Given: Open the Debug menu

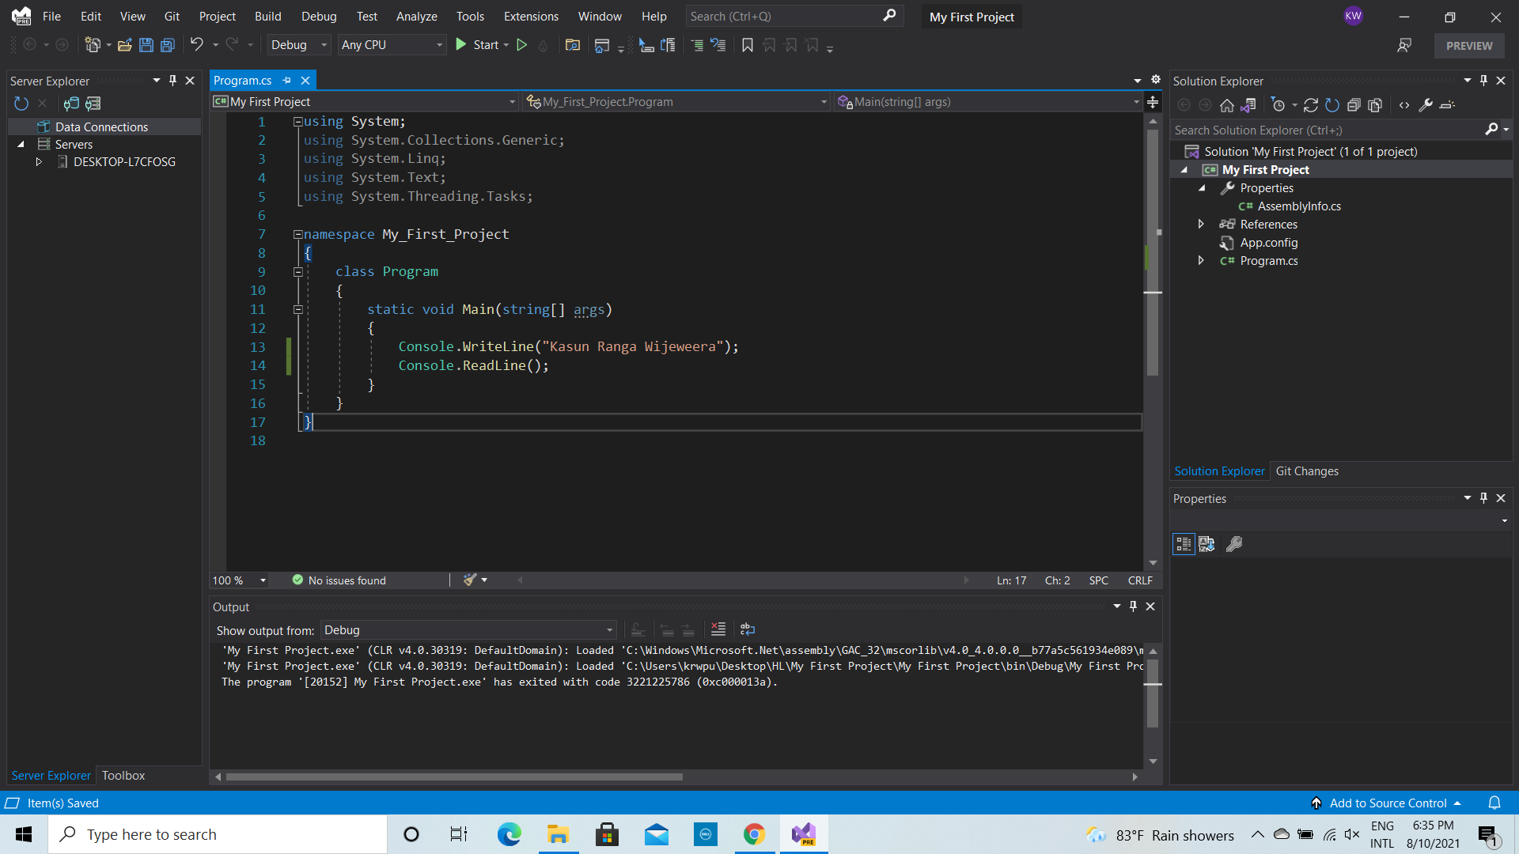Looking at the screenshot, I should pos(318,16).
